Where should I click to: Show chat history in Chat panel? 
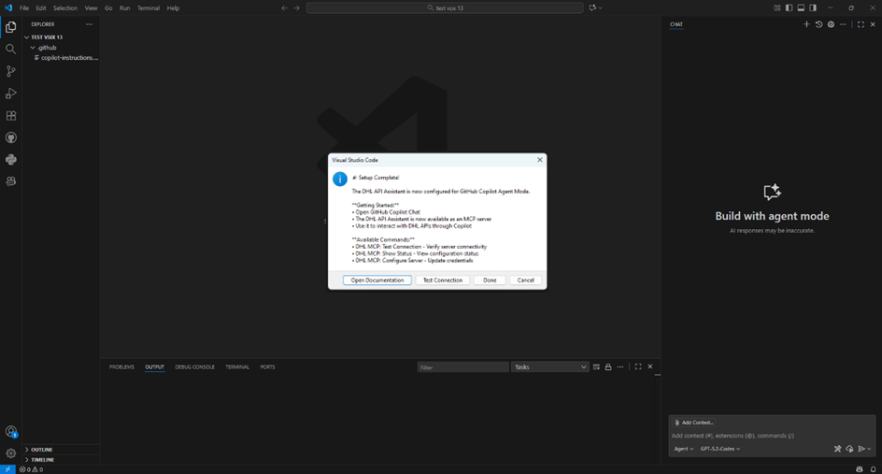click(x=818, y=24)
